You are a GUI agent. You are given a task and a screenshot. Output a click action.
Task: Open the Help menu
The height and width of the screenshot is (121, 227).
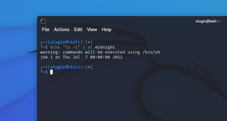pyautogui.click(x=107, y=30)
